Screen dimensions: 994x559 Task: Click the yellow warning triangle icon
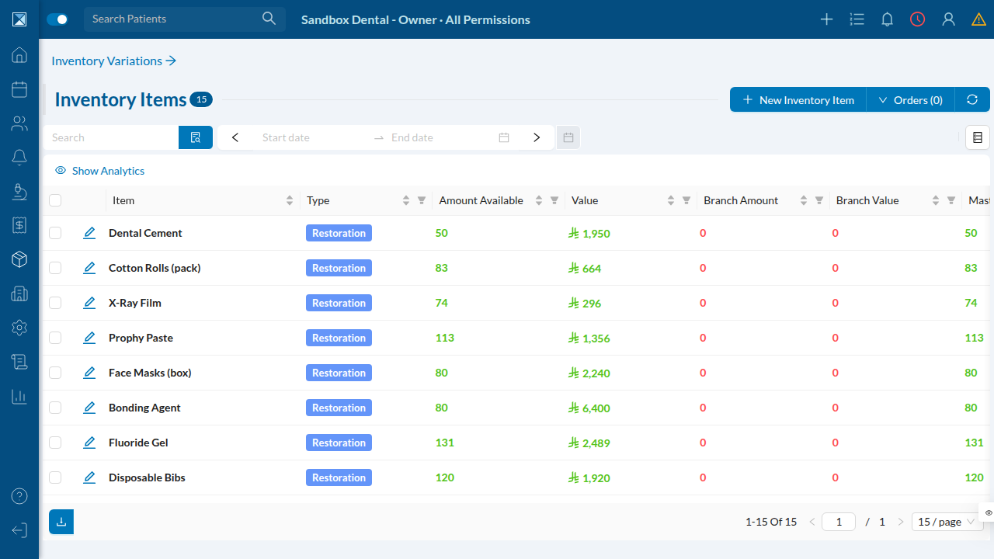[x=978, y=19]
